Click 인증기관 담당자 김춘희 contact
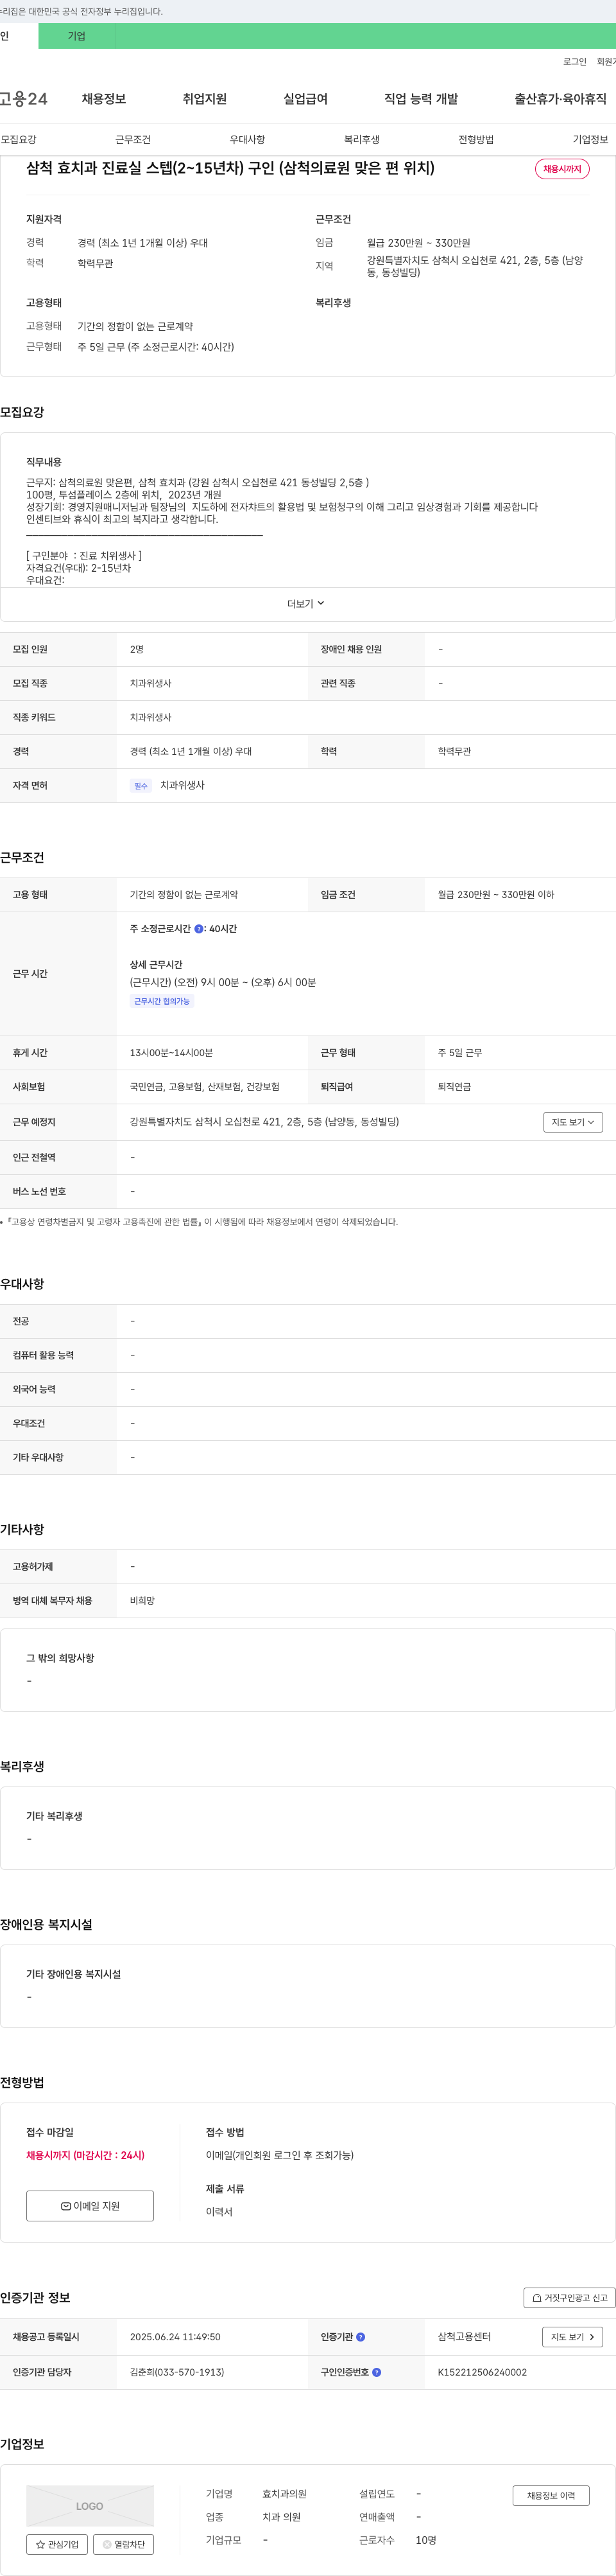Screen dimensions: 616x2576 (176, 2372)
